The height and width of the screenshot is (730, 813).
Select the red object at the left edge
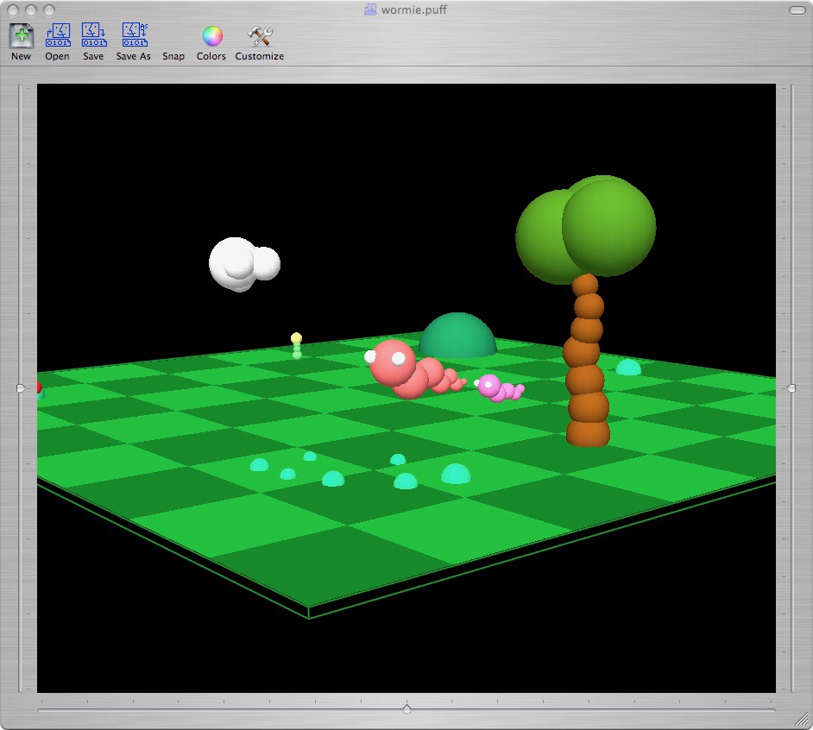tap(40, 387)
